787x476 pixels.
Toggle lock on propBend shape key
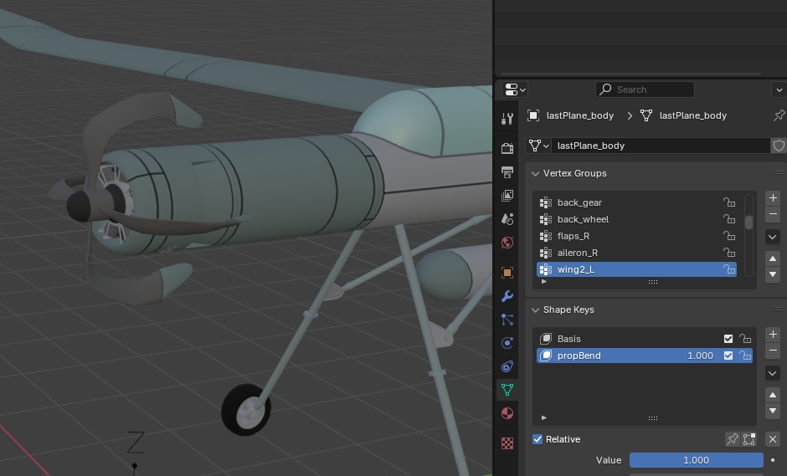point(745,356)
